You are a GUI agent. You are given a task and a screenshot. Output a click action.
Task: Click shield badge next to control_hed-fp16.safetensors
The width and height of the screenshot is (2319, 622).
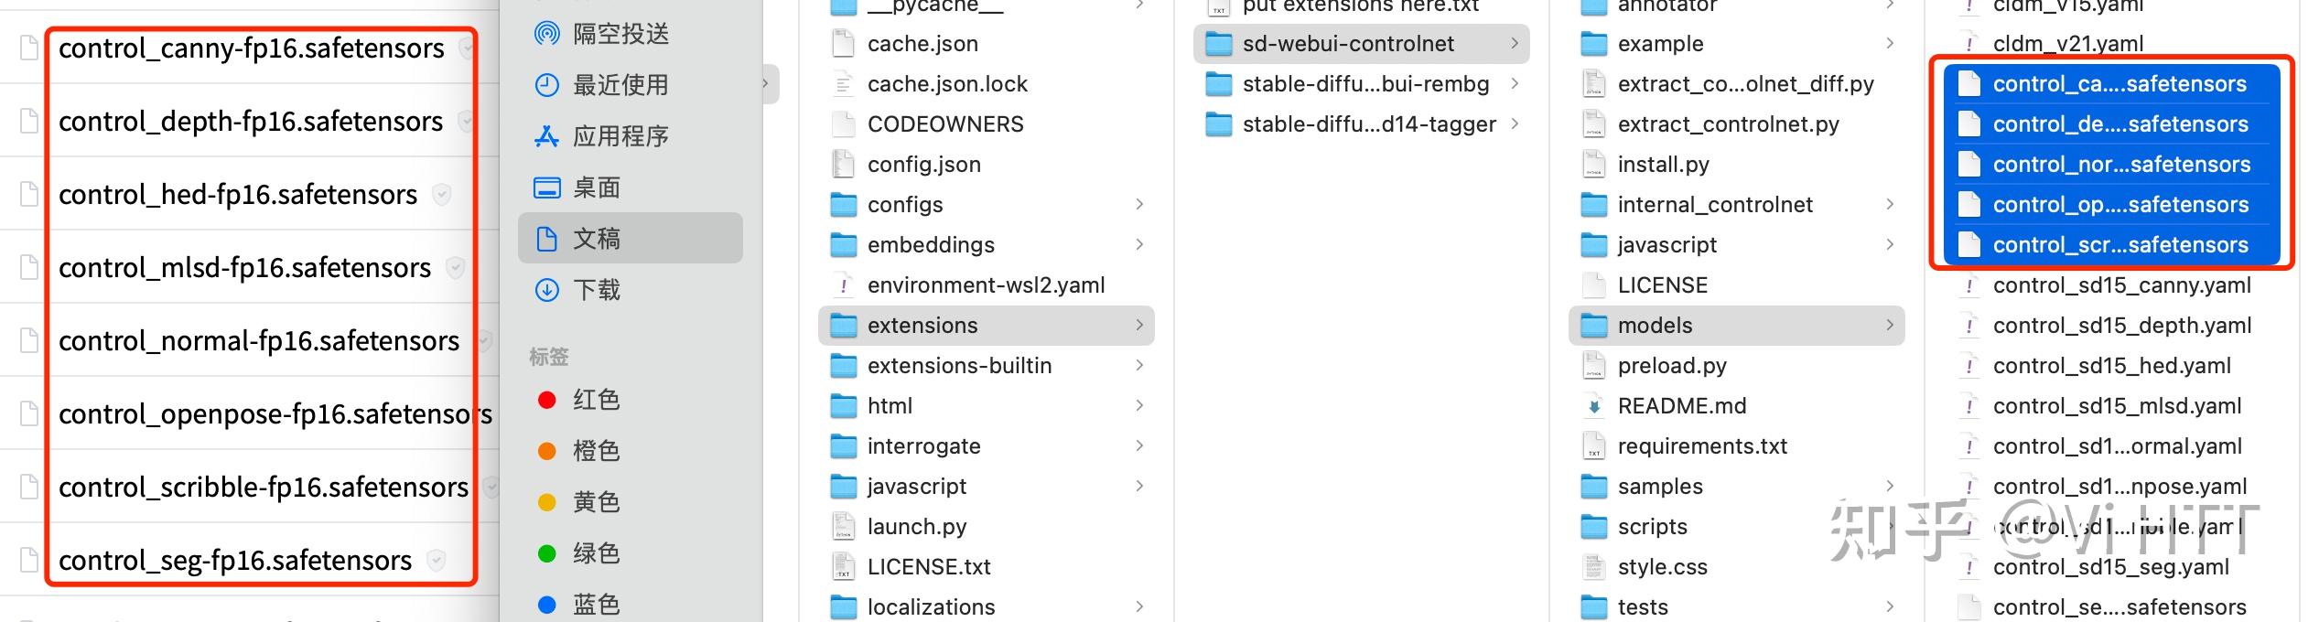(442, 194)
